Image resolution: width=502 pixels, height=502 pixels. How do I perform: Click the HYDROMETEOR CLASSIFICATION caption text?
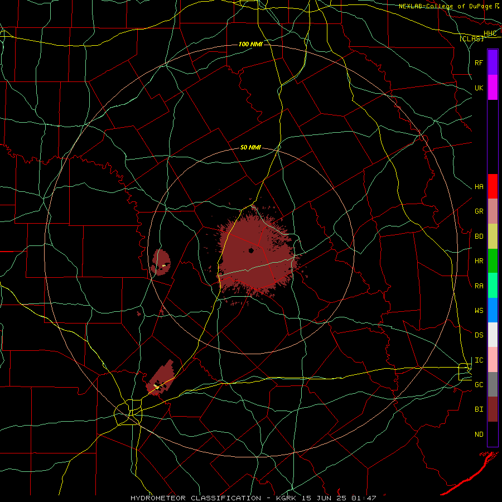pyautogui.click(x=196, y=498)
